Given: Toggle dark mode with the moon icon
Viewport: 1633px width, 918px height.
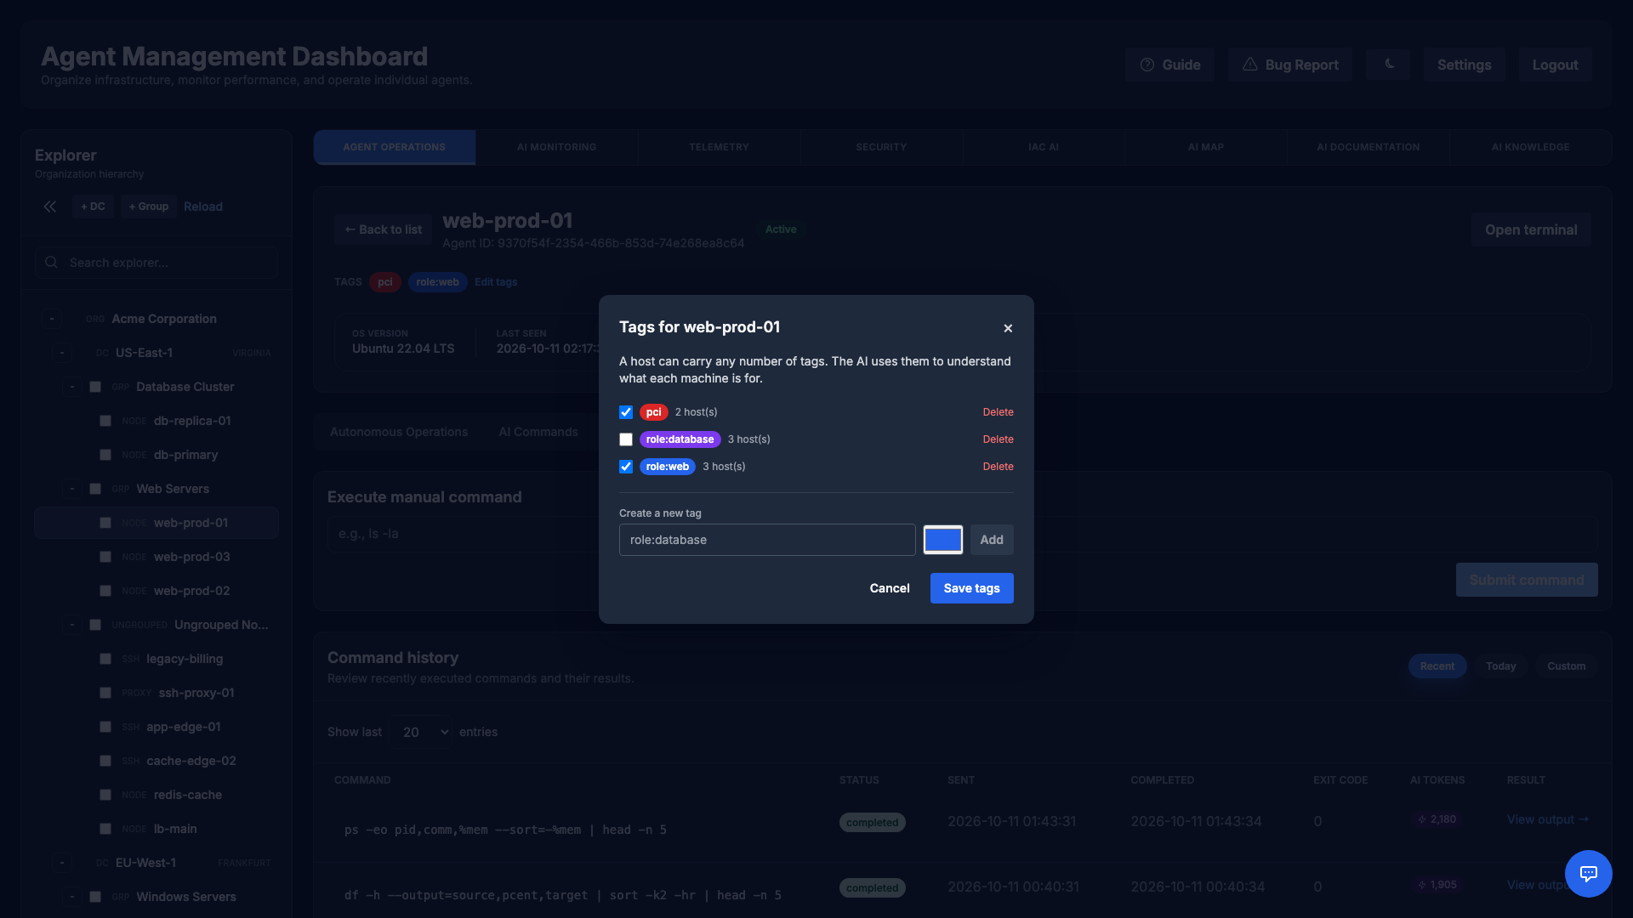Looking at the screenshot, I should 1388,65.
